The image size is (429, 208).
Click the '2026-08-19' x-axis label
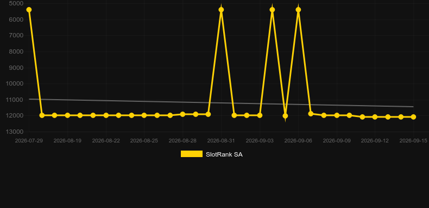coord(67,141)
